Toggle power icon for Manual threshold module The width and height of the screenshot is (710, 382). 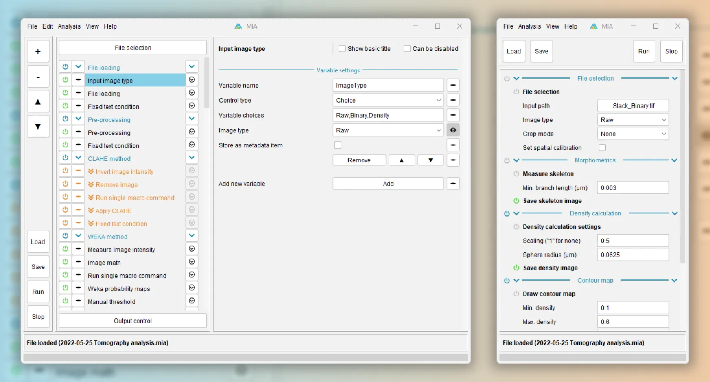click(x=65, y=301)
